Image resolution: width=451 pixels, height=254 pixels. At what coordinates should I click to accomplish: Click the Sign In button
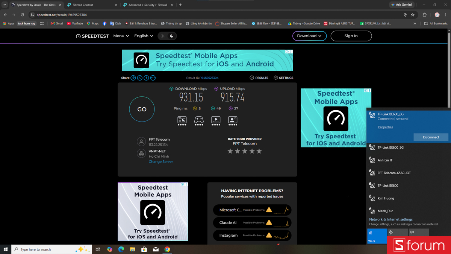coord(351,36)
